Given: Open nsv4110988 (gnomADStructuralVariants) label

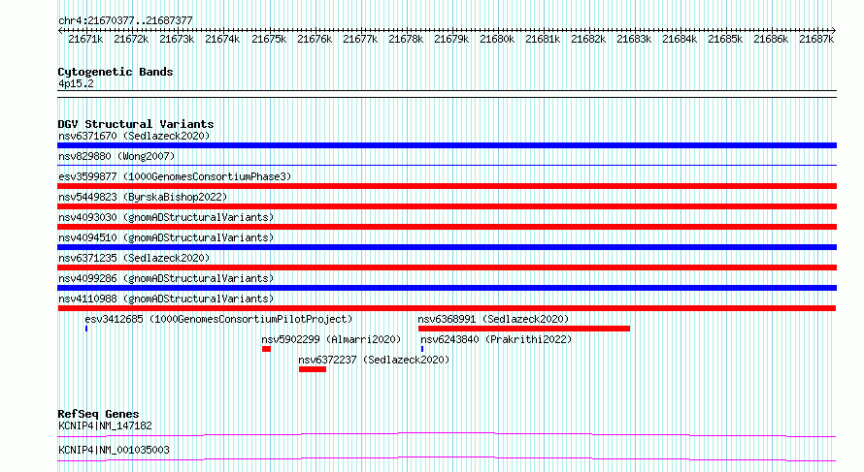Looking at the screenshot, I should 166,299.
